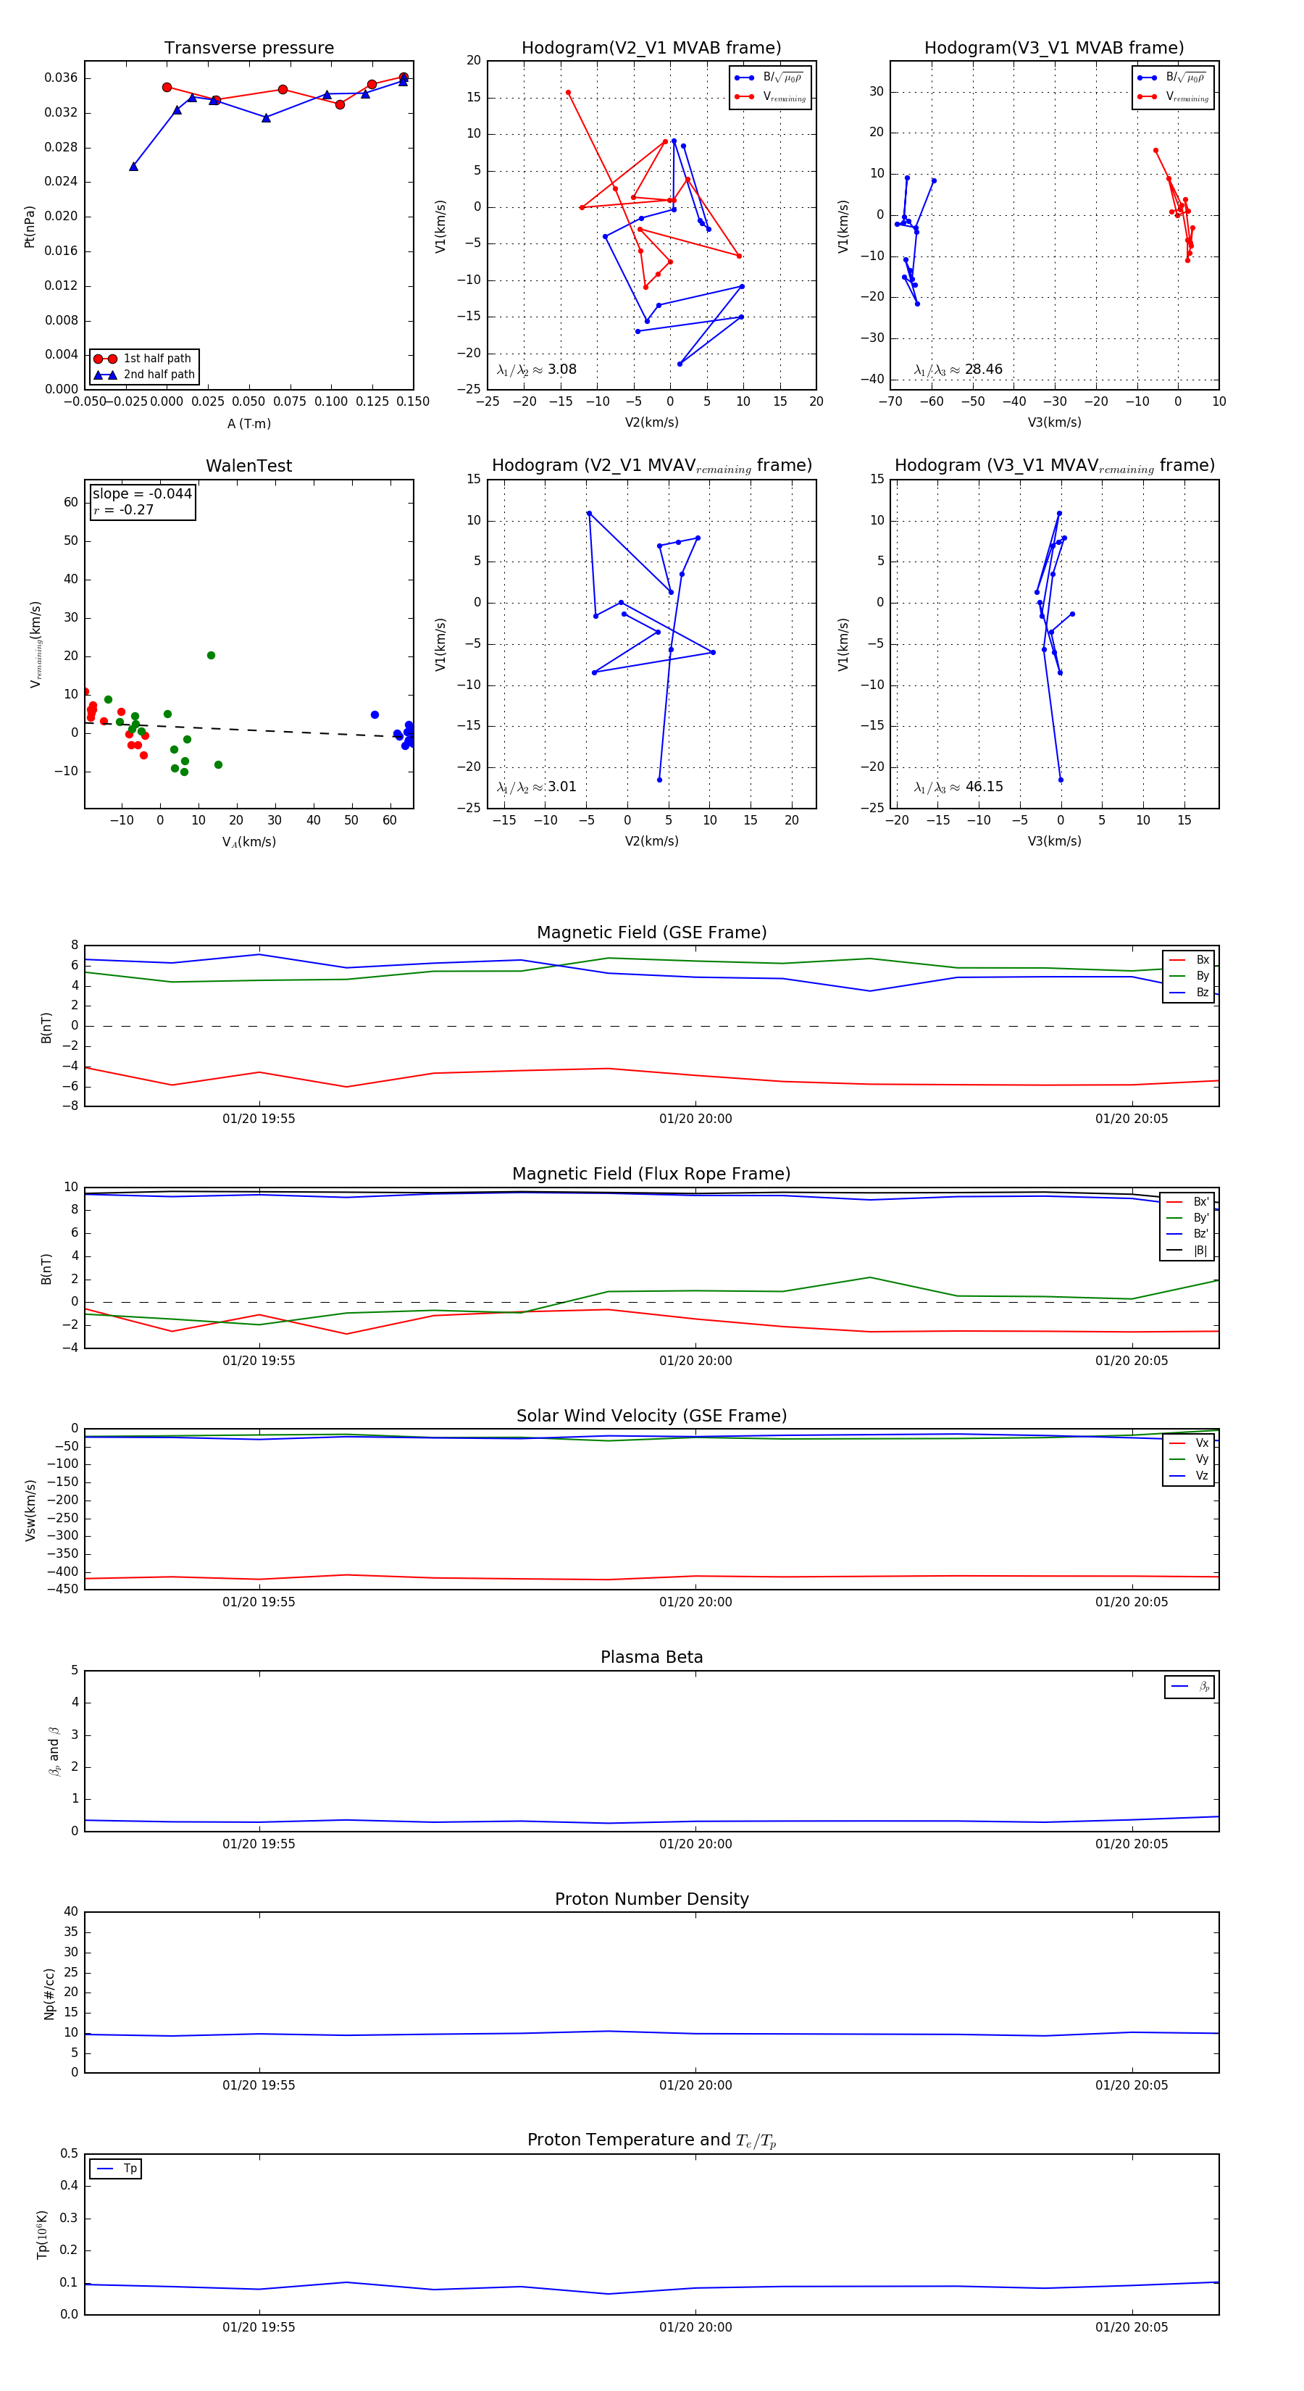
Task: Click the isolated green outlier point in WalenTest
Action: click(211, 655)
